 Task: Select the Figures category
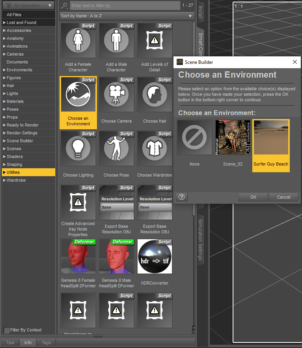click(28, 78)
